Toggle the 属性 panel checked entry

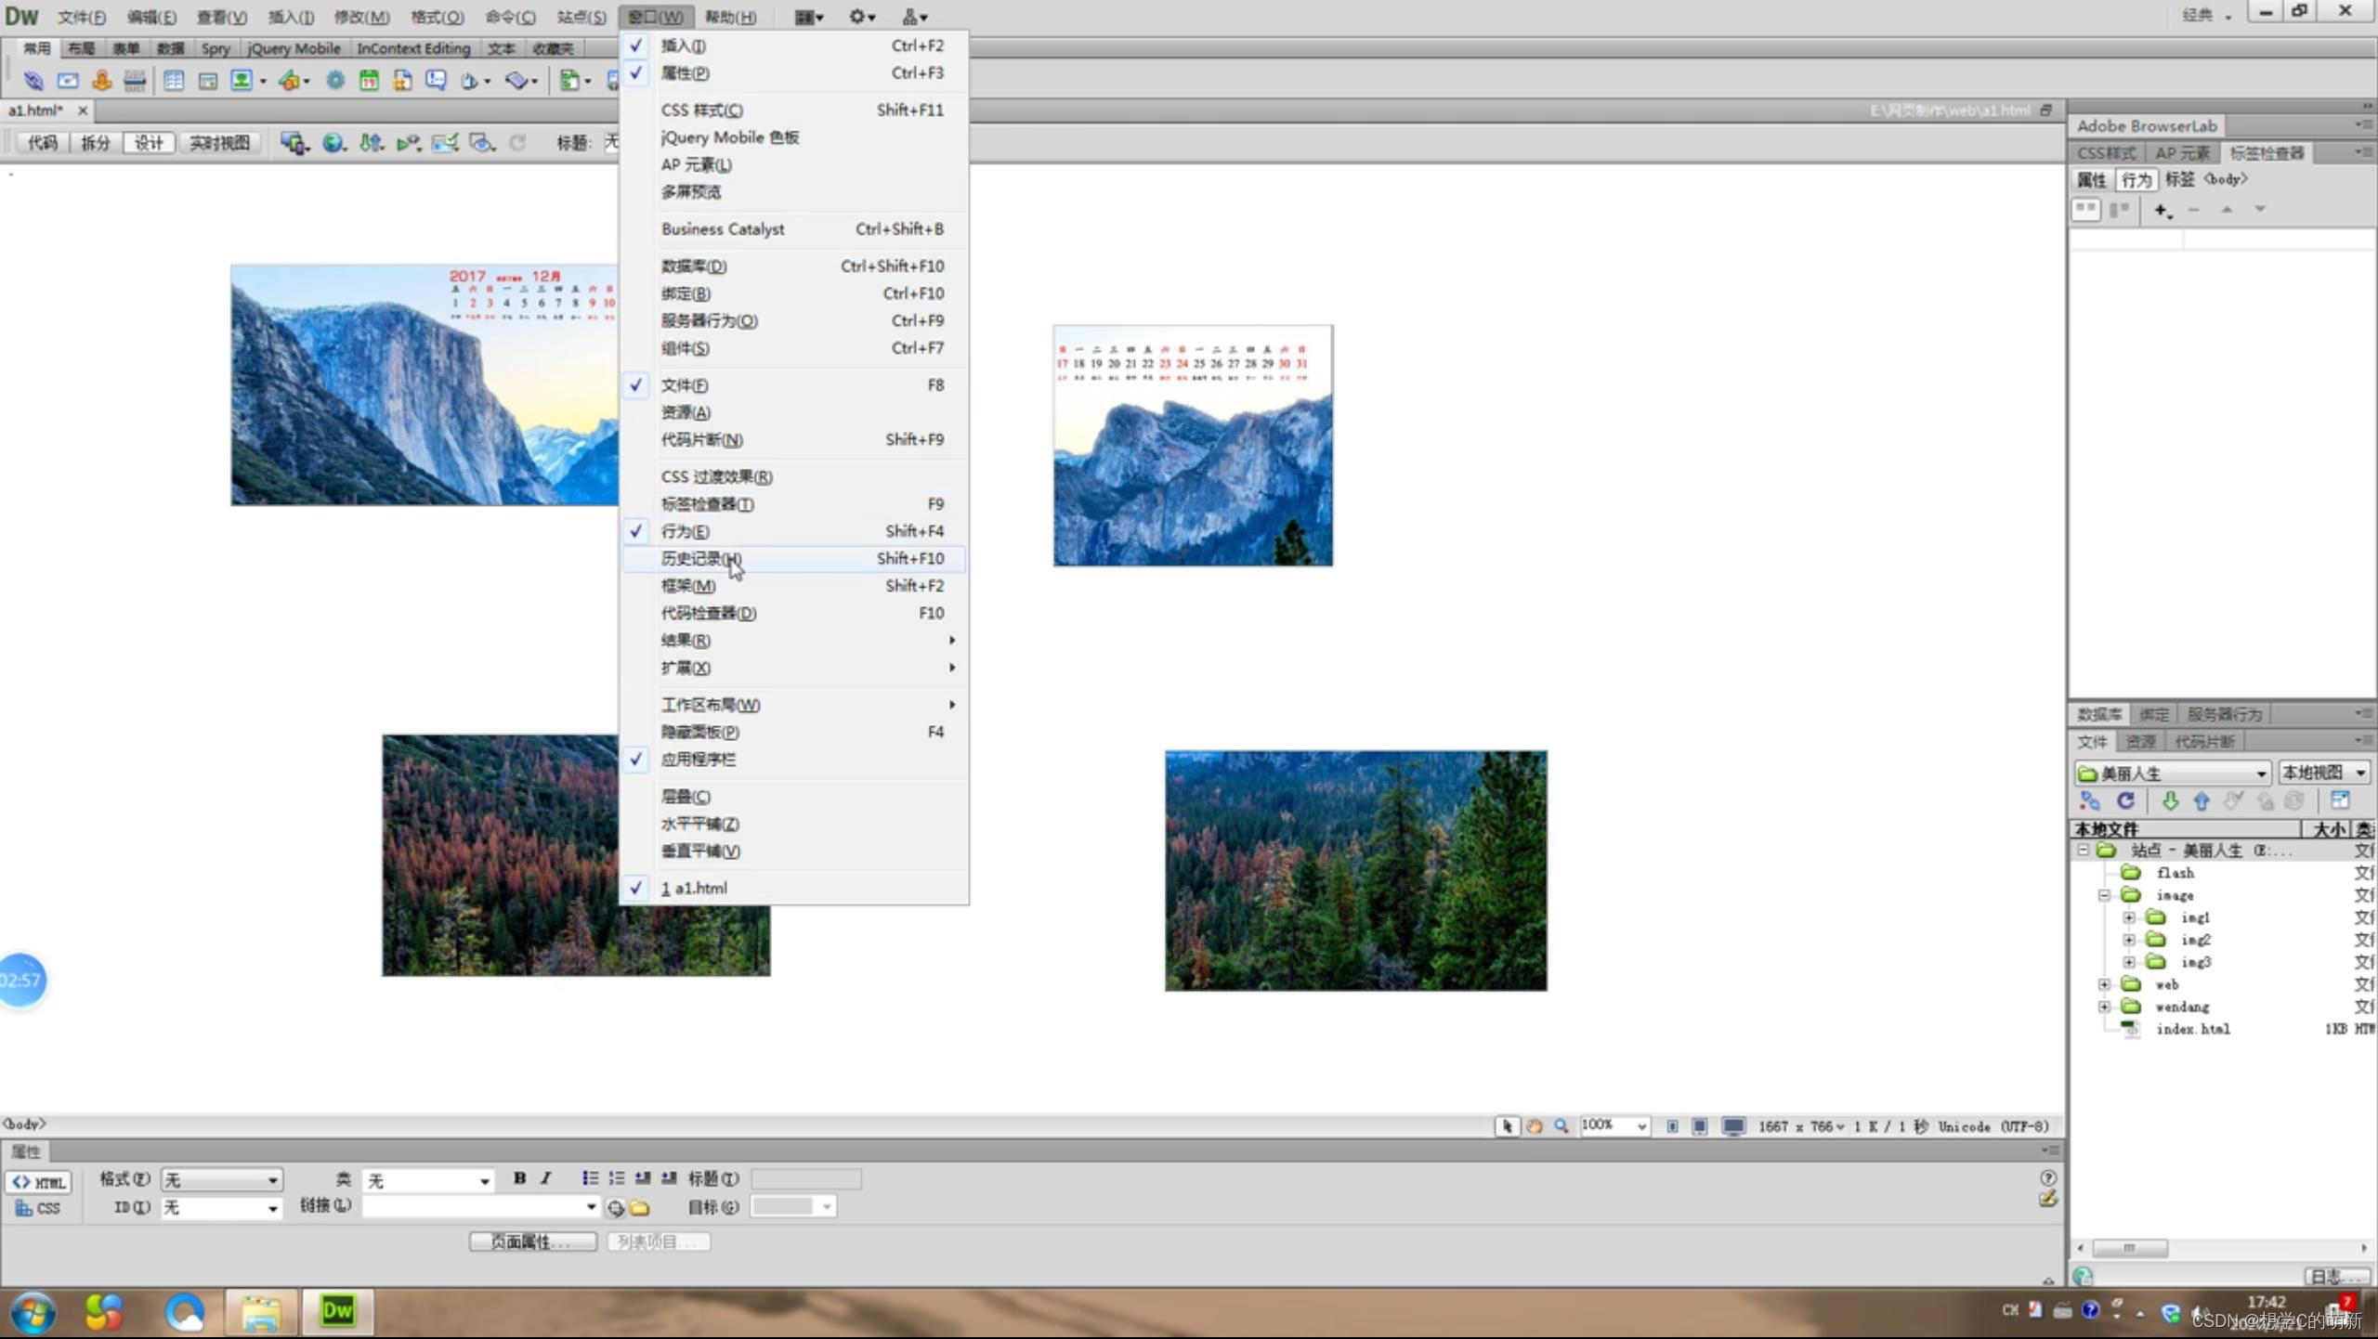(x=685, y=73)
